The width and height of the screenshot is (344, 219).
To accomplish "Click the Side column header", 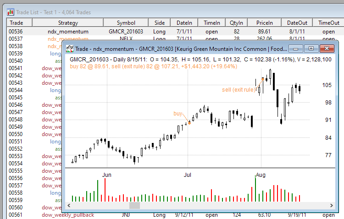I will click(x=160, y=22).
